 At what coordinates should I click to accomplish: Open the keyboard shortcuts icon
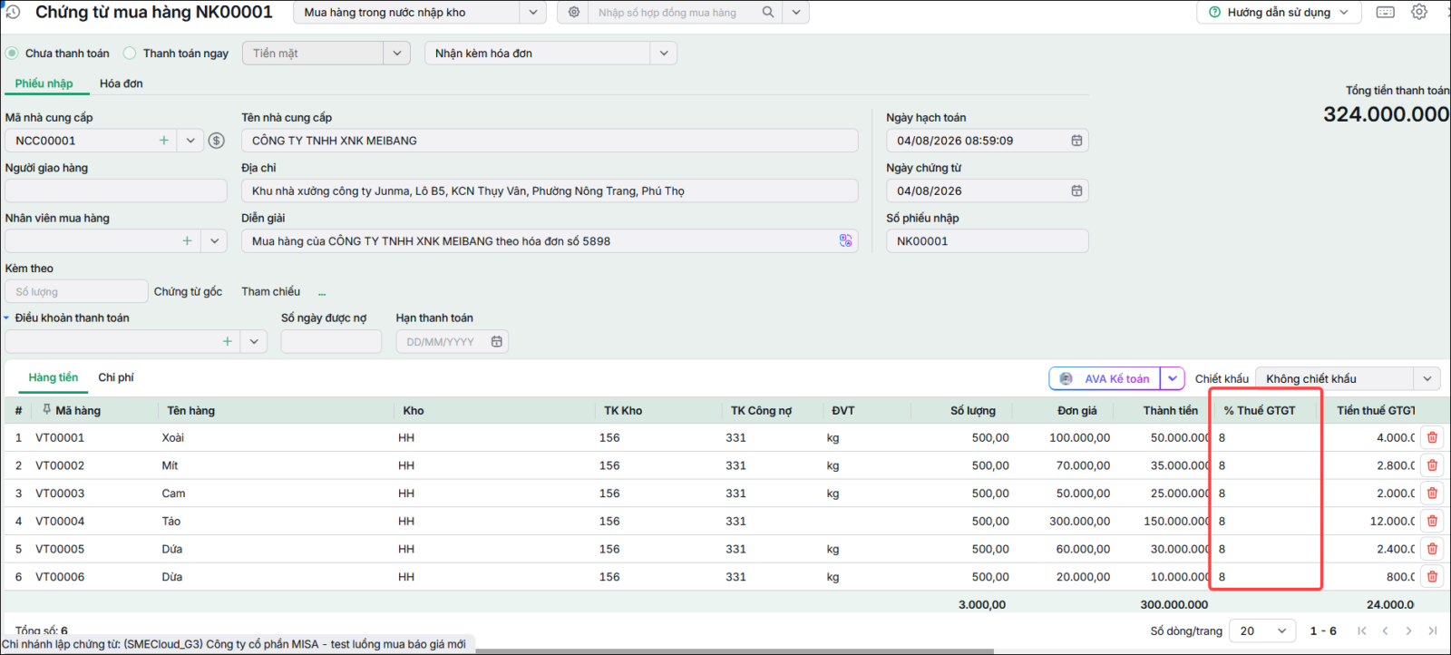coord(1386,13)
